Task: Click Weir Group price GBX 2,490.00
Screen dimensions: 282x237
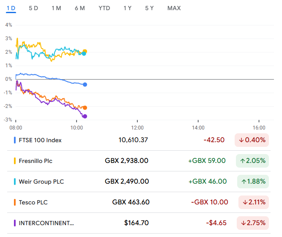Action: [127, 182]
